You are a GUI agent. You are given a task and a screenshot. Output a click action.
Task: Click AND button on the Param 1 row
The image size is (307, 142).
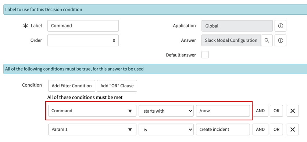point(260,129)
